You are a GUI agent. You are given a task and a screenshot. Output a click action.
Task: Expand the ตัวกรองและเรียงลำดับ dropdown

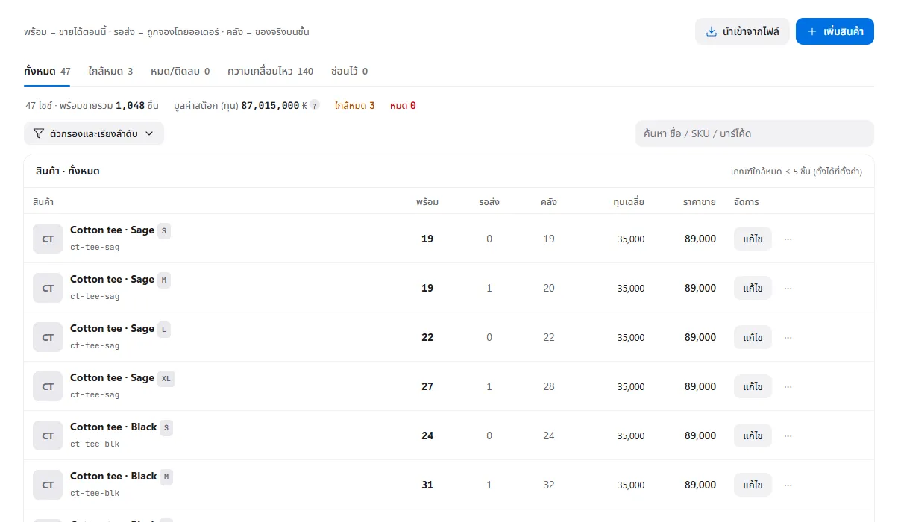(94, 133)
